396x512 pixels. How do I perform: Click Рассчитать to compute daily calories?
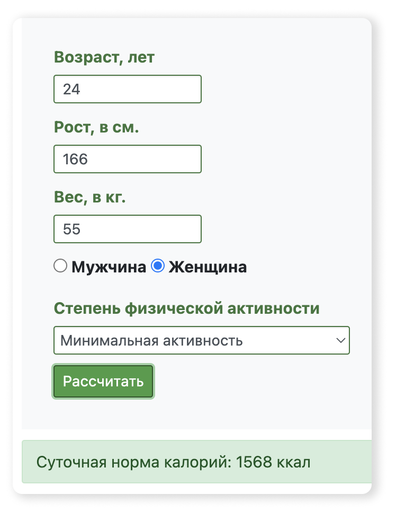point(103,381)
